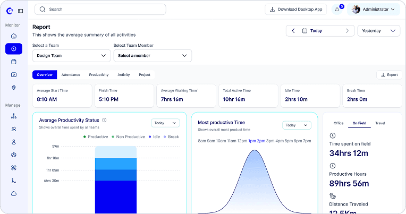Select the Office tab in the field panel
Screen dimensions: 406x214
coord(339,123)
